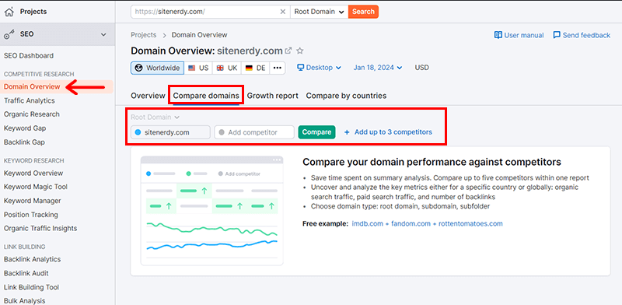Select the Worldwide database button

coord(158,68)
